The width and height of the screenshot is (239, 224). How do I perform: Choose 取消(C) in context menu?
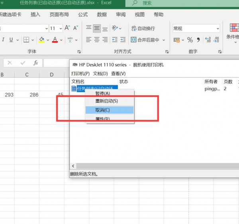coord(110,110)
